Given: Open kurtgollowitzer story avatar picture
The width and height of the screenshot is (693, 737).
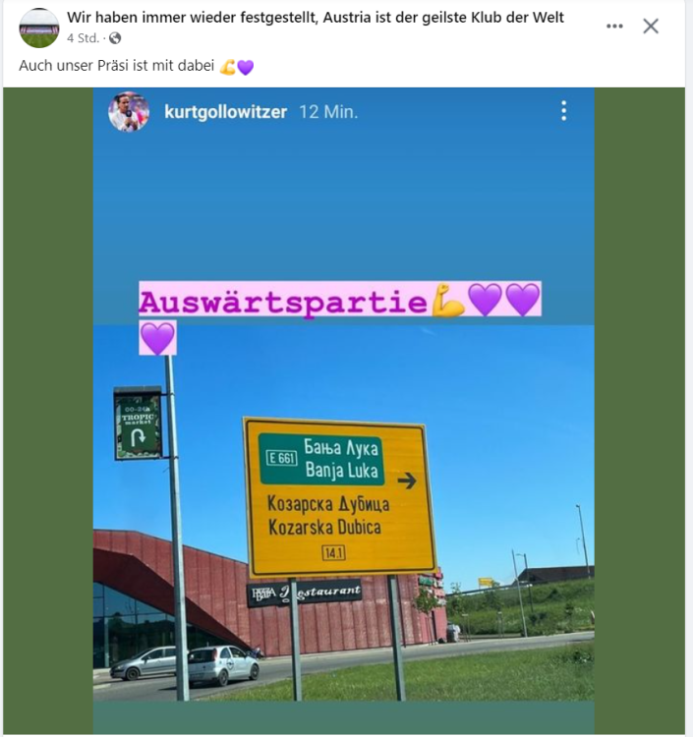Looking at the screenshot, I should [129, 112].
